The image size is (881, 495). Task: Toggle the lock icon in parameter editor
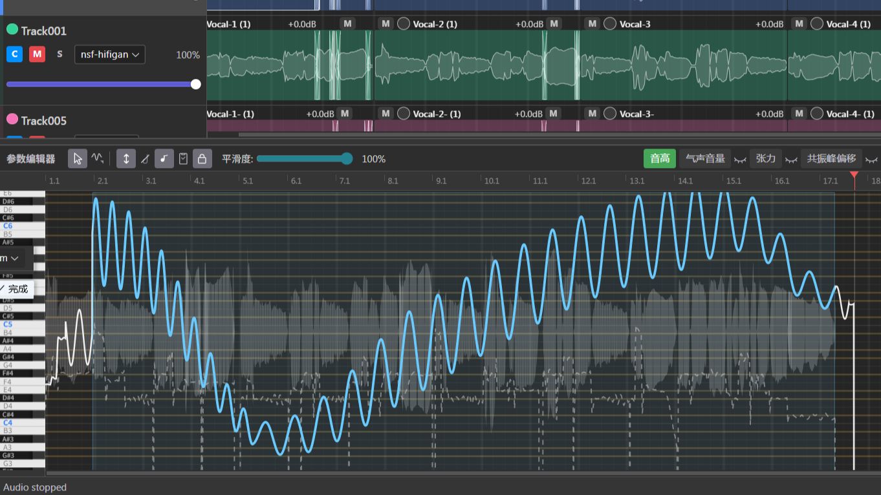click(202, 158)
